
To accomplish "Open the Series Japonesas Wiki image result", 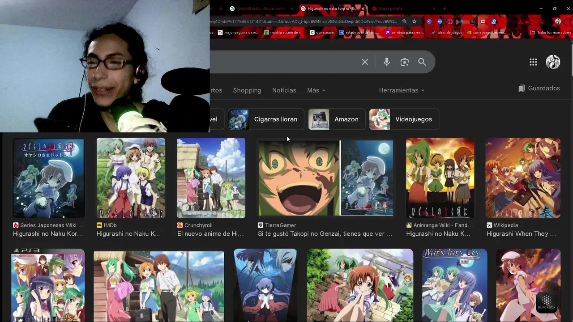I will click(x=49, y=178).
